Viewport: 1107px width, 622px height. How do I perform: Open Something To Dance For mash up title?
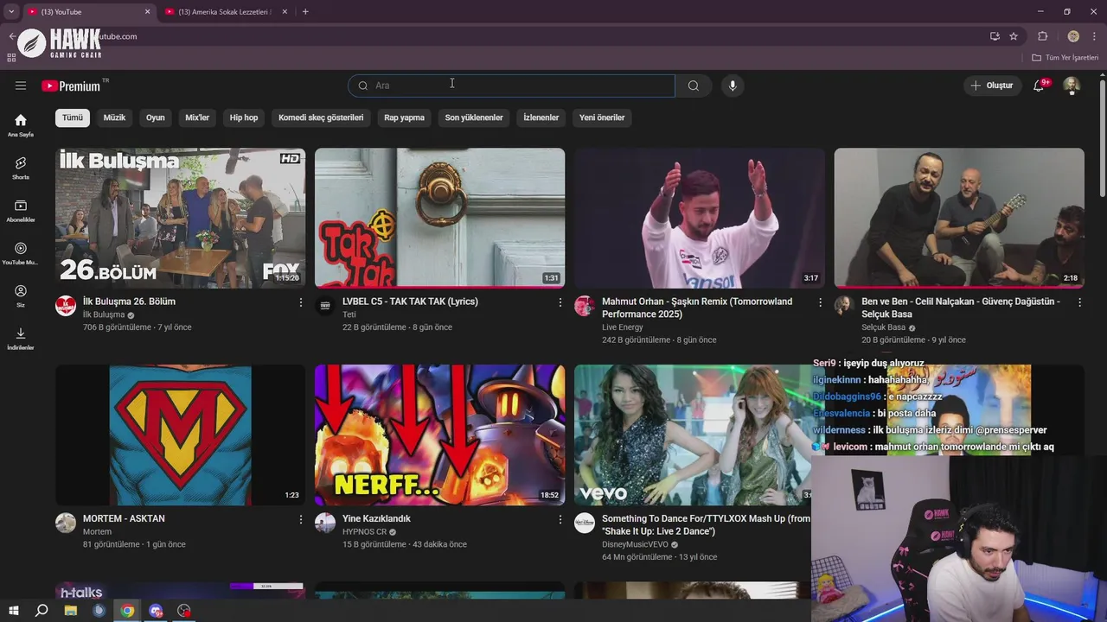pos(706,524)
